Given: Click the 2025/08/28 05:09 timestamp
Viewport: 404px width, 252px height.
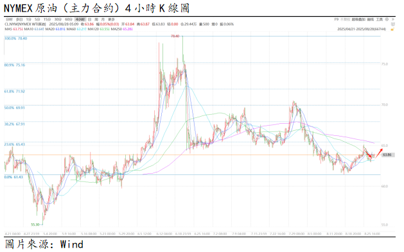Looking at the screenshot, I should point(64,24).
